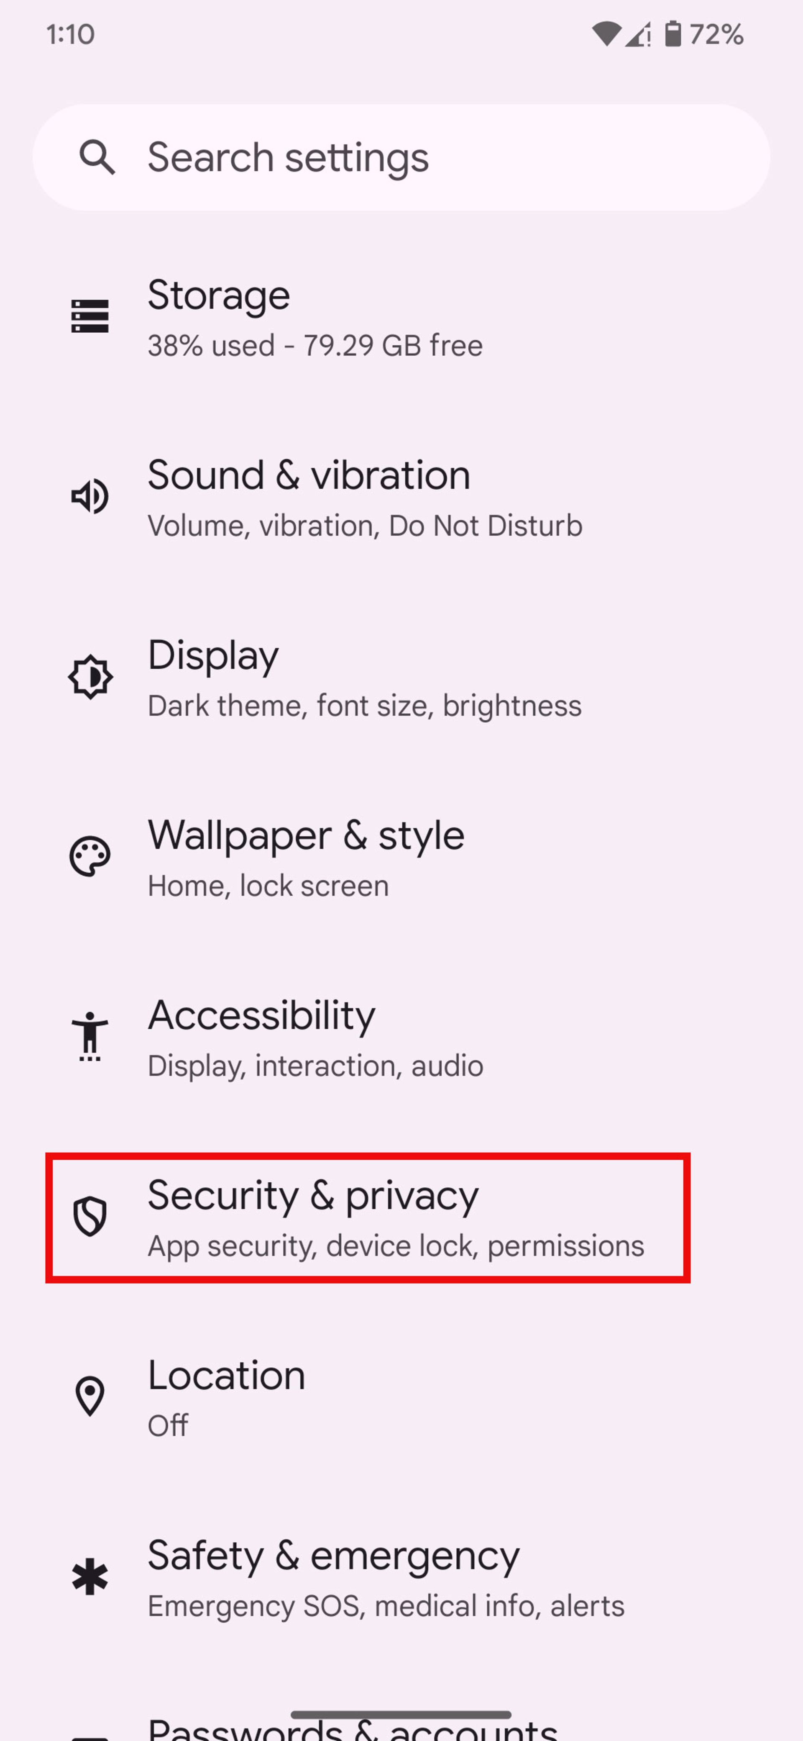Open Storage settings
Image resolution: width=803 pixels, height=1741 pixels.
401,316
